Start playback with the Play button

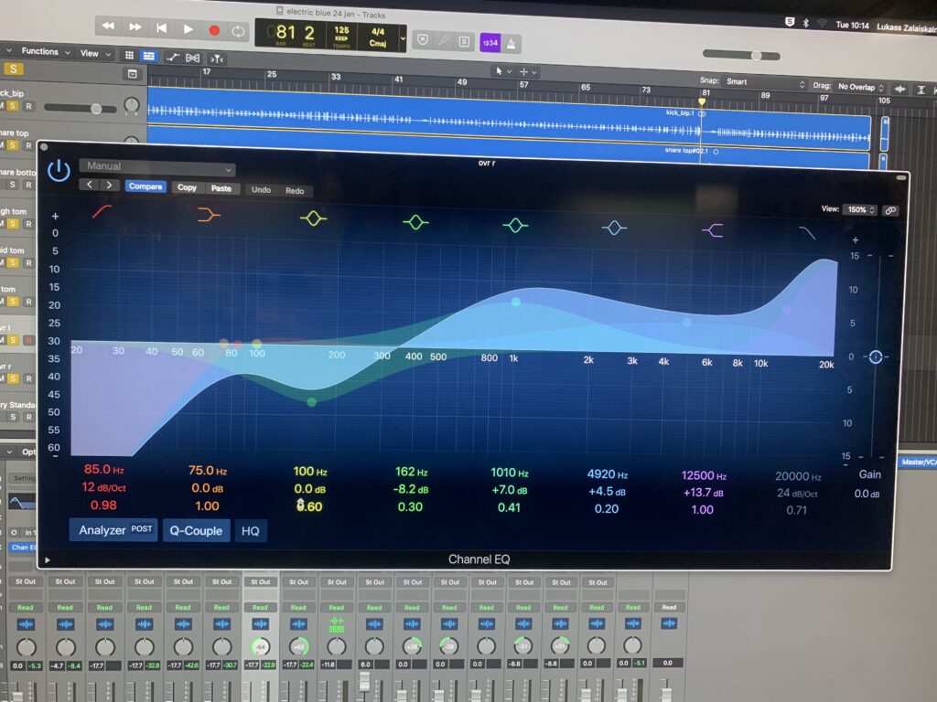pyautogui.click(x=188, y=28)
